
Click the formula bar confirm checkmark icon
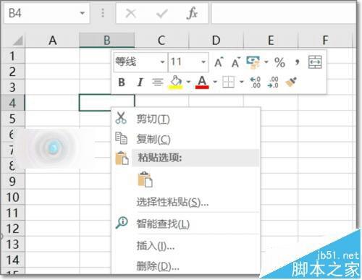pyautogui.click(x=161, y=13)
